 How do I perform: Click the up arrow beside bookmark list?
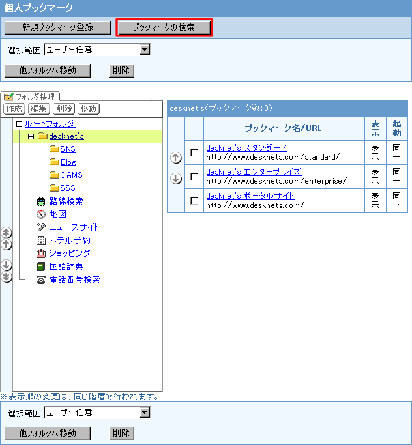[176, 158]
